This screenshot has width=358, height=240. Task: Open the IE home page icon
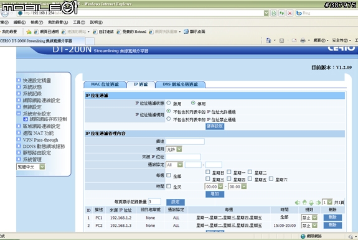coord(268,40)
